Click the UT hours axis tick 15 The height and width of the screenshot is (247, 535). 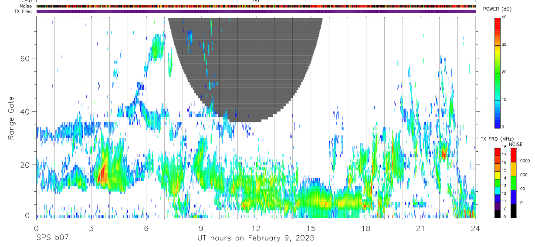(x=311, y=228)
